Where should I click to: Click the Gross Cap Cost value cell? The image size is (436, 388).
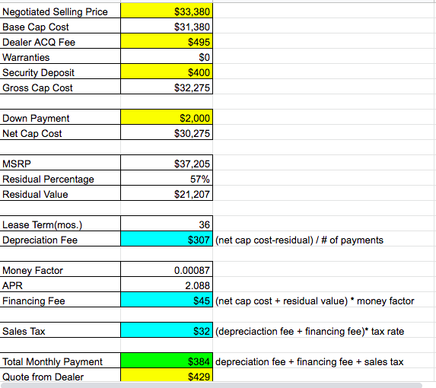click(167, 87)
